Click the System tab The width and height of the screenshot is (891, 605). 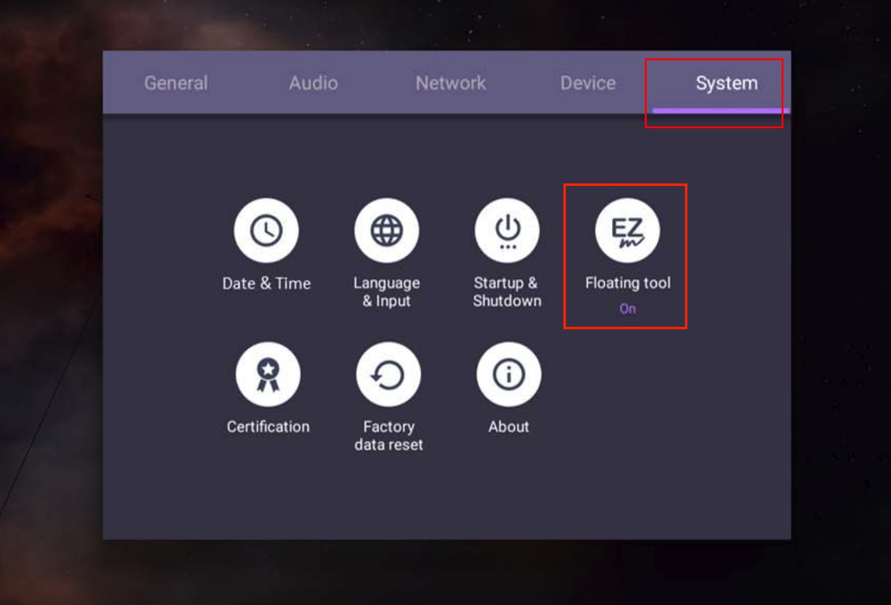(726, 83)
